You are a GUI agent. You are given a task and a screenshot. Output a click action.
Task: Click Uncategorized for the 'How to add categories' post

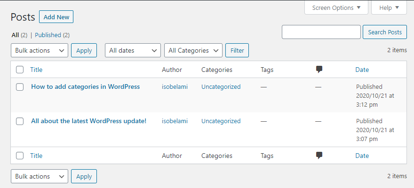click(x=221, y=87)
